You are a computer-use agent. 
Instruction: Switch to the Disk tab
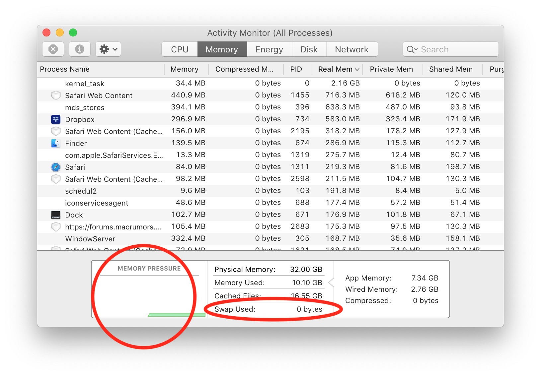[309, 49]
